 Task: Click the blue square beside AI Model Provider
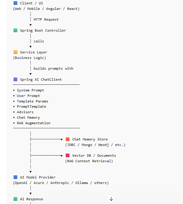coord(15,177)
